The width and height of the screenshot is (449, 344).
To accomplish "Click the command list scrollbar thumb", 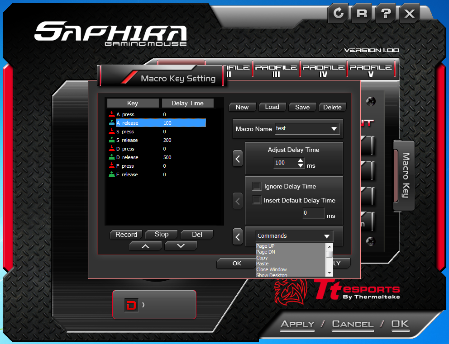I will (x=330, y=254).
